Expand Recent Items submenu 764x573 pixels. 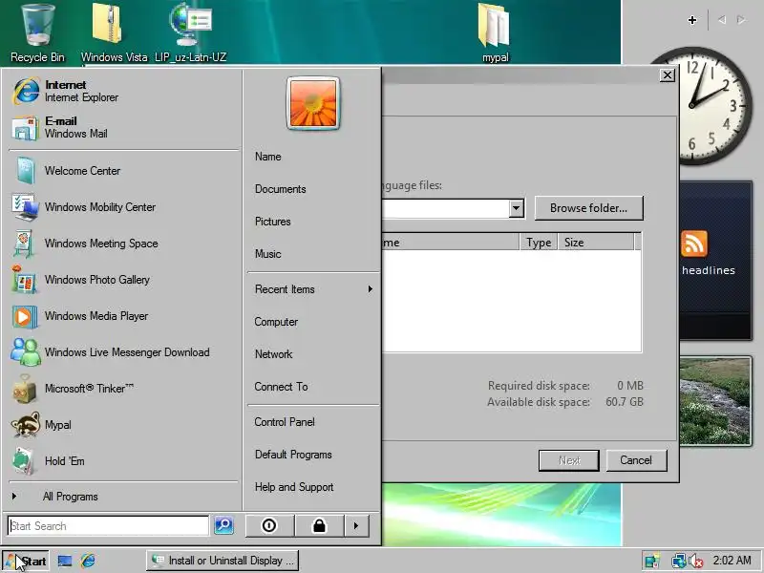(x=313, y=289)
